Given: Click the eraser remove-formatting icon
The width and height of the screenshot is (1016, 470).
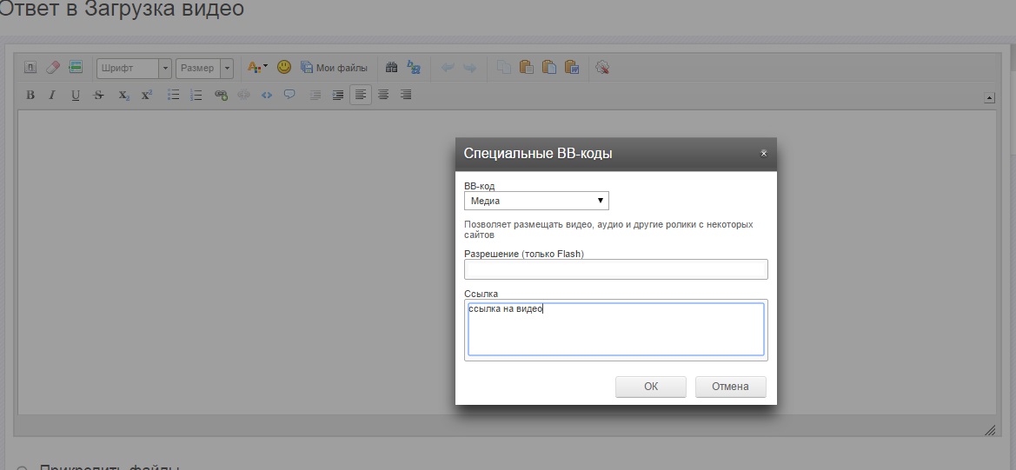Looking at the screenshot, I should [x=53, y=67].
